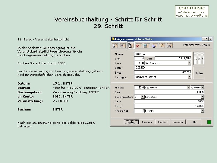Click the Steuer amount field
This screenshot has width=217, height=163.
tap(169, 101)
